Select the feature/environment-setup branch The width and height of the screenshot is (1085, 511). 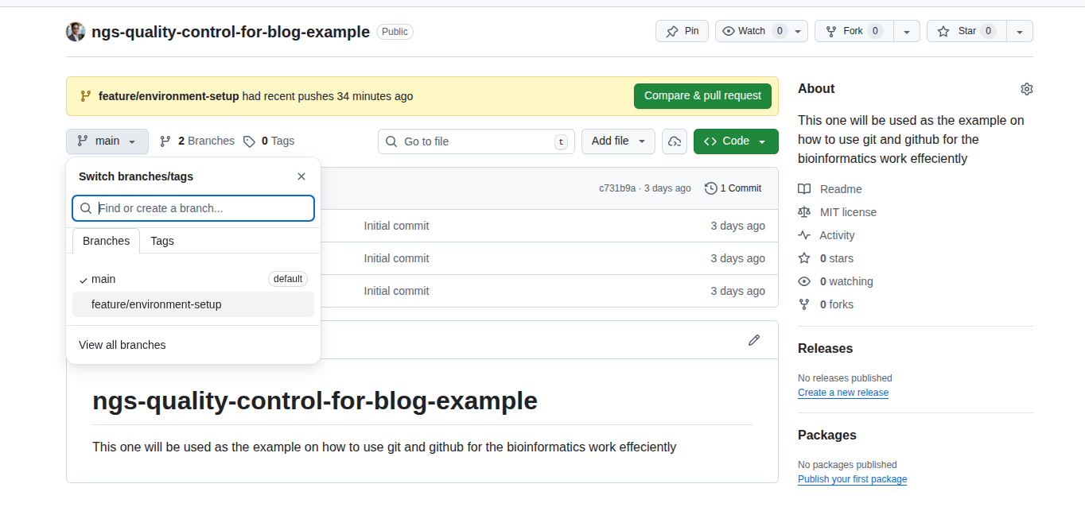point(157,304)
